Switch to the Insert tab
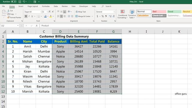Viewport: 192px width, 108px height. [x=21, y=6]
